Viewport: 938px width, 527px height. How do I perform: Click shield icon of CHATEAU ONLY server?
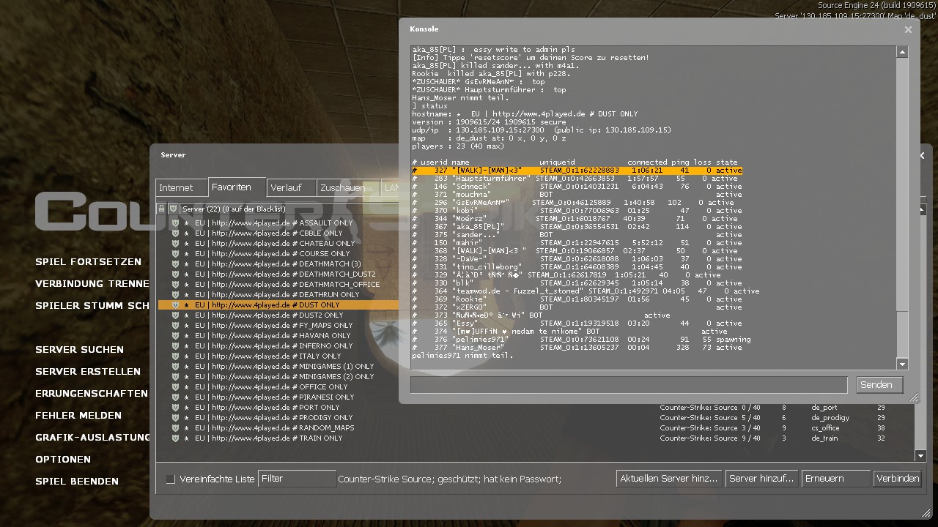click(175, 244)
